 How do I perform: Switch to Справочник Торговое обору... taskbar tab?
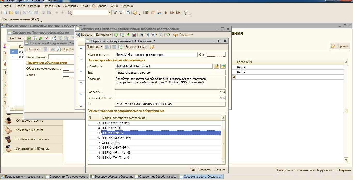tap(67, 177)
